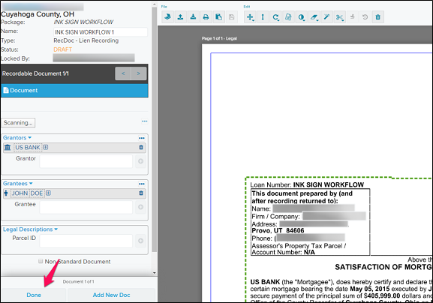Image resolution: width=433 pixels, height=303 pixels.
Task: Click the Grantor input field
Action: coord(86,161)
